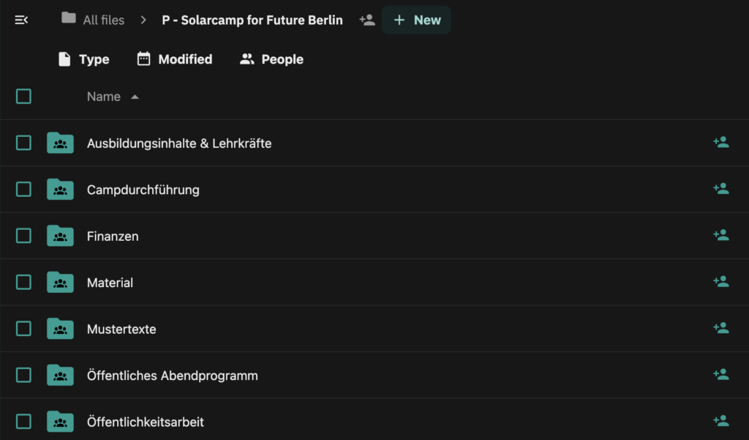Sort list by Name column header
The width and height of the screenshot is (749, 440).
[104, 97]
